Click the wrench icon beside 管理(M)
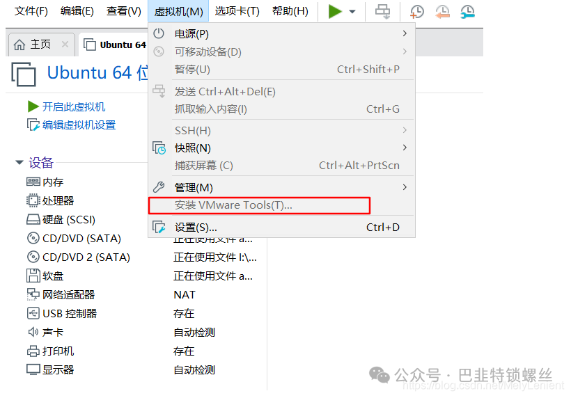Image resolution: width=571 pixels, height=398 pixels. [x=159, y=187]
